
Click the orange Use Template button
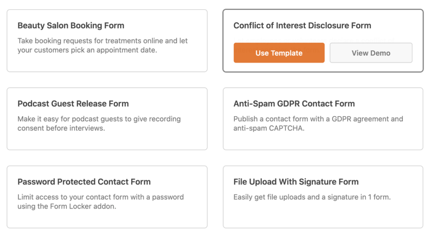pyautogui.click(x=279, y=53)
